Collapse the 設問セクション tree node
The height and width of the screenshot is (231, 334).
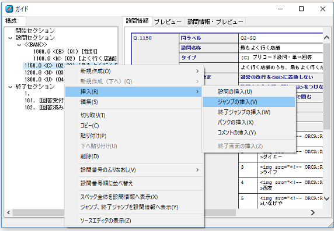pyautogui.click(x=10, y=38)
